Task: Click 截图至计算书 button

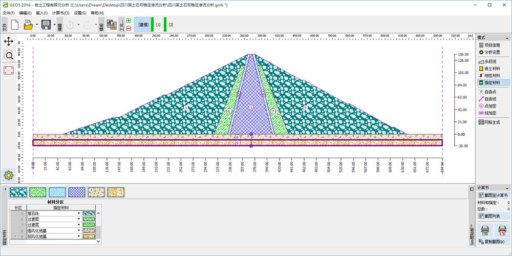Action: click(x=494, y=195)
